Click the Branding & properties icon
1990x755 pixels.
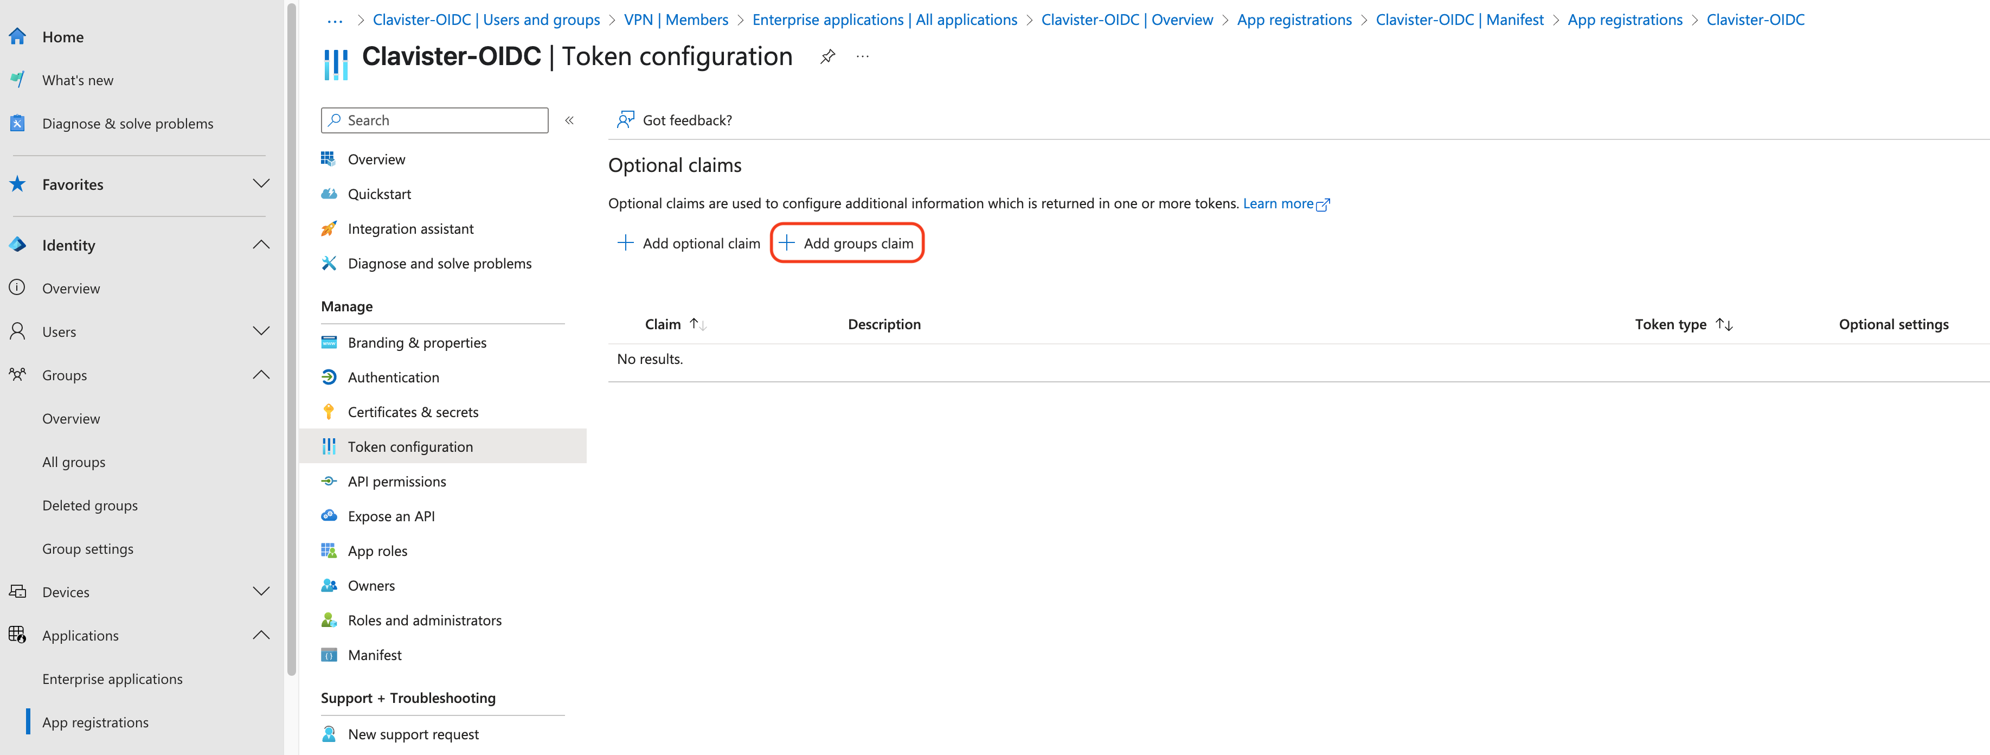pyautogui.click(x=329, y=342)
